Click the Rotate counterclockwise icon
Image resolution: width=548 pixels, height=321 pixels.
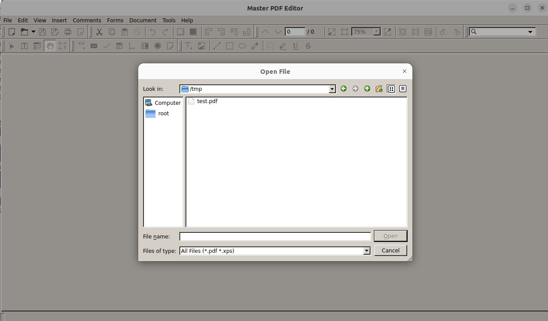tap(443, 32)
